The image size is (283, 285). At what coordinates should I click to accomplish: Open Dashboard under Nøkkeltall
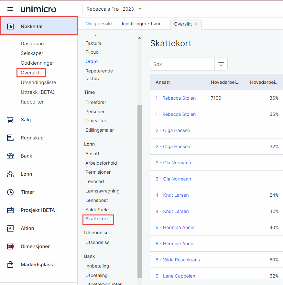pos(33,44)
